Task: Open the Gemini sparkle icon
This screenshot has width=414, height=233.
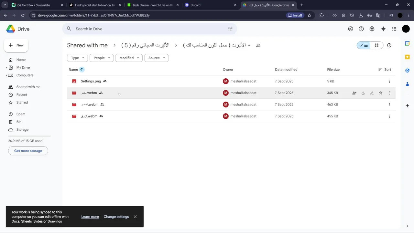Action: tap(383, 29)
